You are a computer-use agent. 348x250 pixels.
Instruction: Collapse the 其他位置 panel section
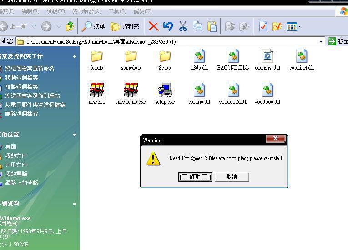74,135
